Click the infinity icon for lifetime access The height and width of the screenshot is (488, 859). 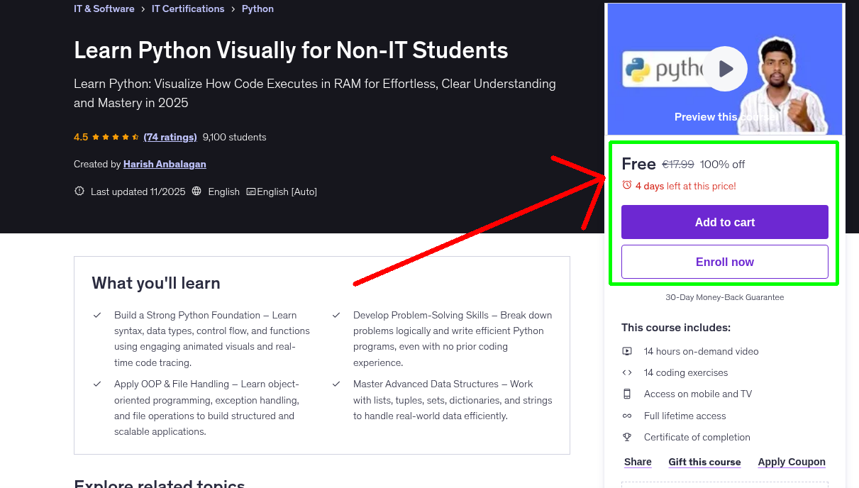coord(627,416)
